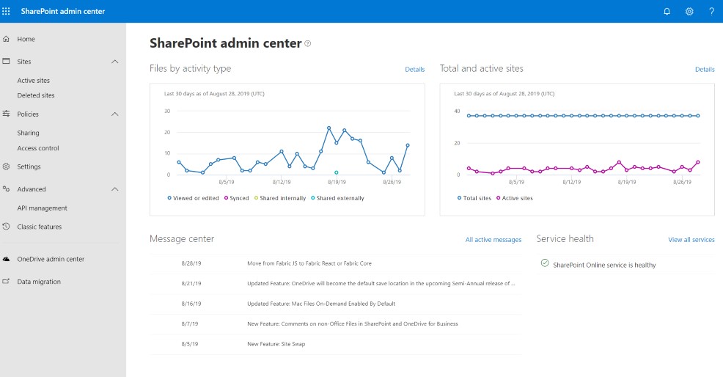Toggle Synced legend item
Viewport: 723px width, 377px height.
(x=237, y=198)
